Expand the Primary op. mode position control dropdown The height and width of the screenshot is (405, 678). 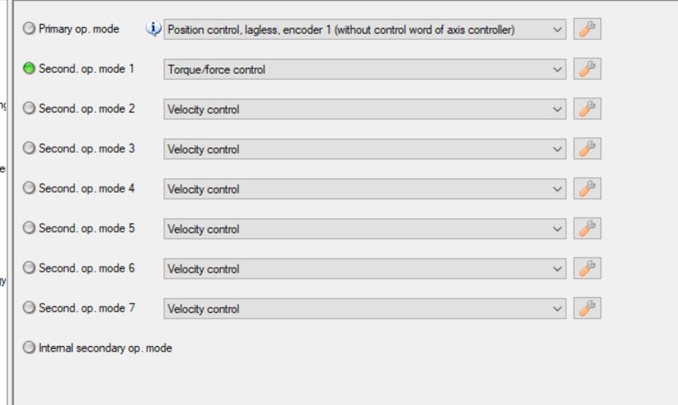(557, 30)
